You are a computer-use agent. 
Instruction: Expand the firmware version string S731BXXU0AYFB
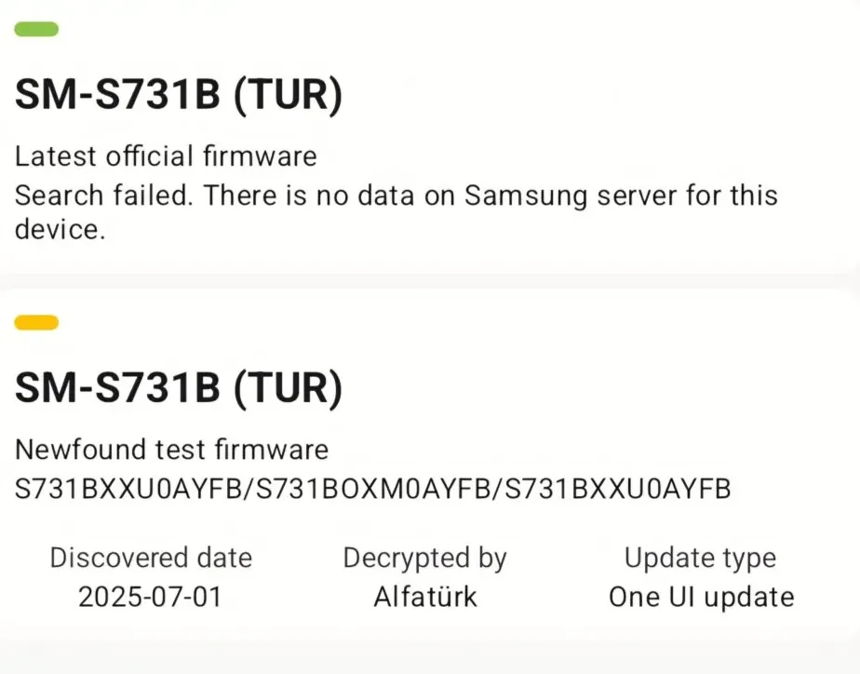click(372, 486)
